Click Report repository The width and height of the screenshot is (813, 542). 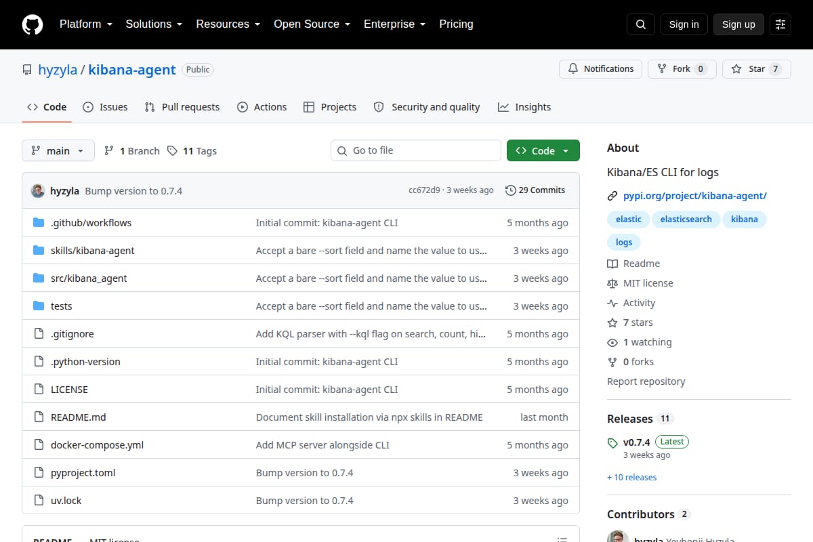coord(646,381)
